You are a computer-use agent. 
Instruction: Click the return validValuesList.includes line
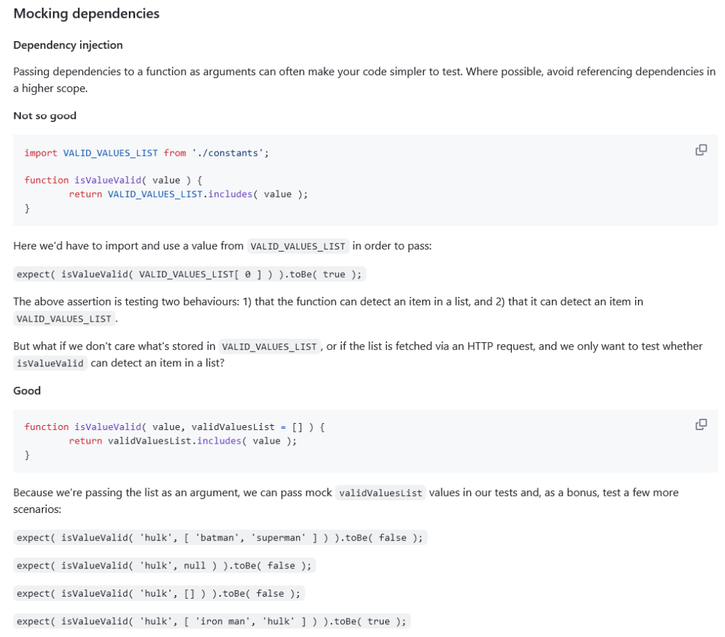183,441
